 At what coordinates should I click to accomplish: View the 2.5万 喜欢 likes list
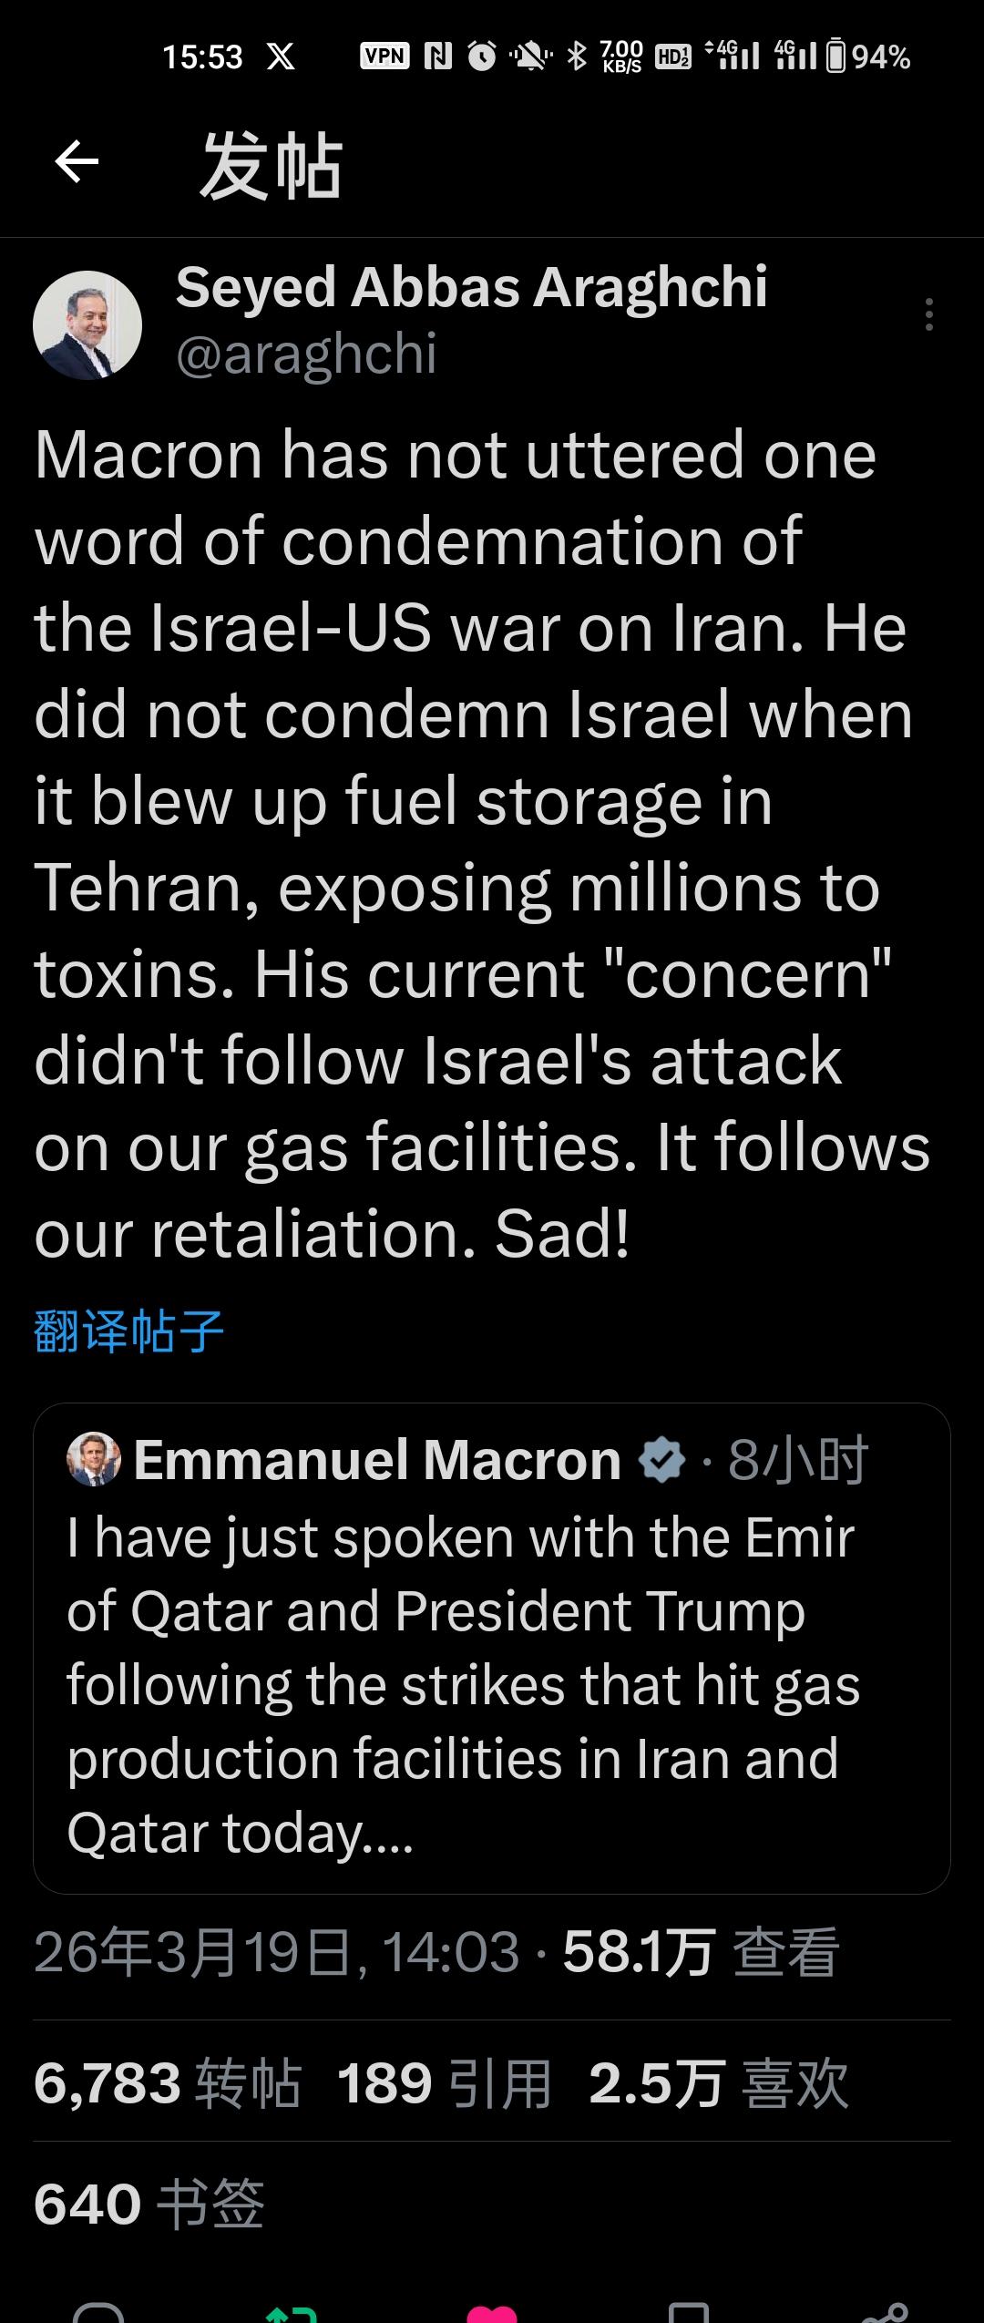pyautogui.click(x=719, y=2083)
